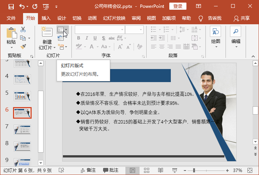The height and width of the screenshot is (175, 259).
Task: Click the zoom slider handle
Action: point(194,170)
